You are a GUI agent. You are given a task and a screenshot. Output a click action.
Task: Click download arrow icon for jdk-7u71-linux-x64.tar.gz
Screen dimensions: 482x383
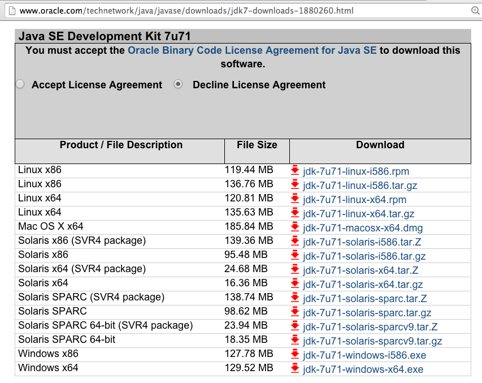pyautogui.click(x=295, y=213)
